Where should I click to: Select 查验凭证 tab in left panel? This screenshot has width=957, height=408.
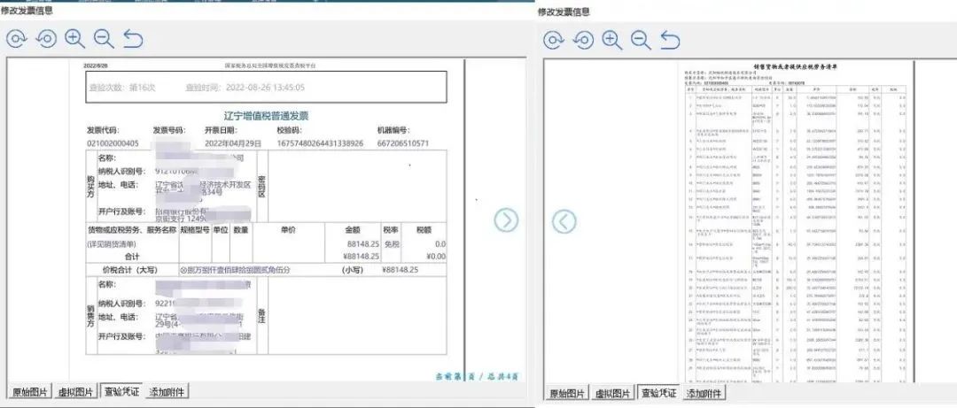point(123,392)
